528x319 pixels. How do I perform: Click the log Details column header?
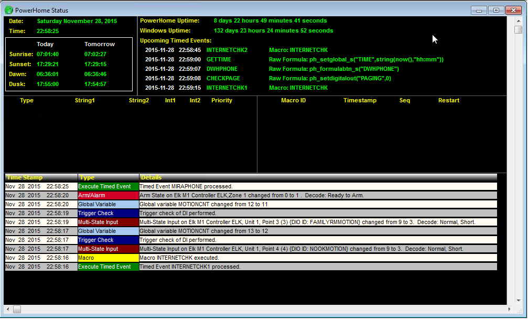[318, 177]
